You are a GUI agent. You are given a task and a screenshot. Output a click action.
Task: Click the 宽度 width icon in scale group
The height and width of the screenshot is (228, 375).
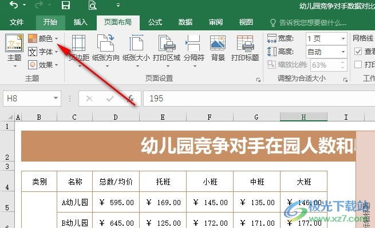[x=272, y=38]
